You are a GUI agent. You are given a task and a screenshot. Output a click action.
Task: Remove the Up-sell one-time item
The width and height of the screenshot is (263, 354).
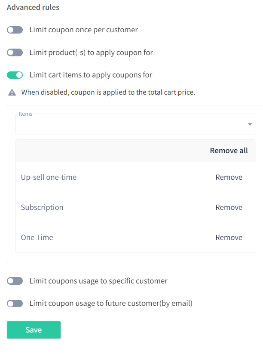click(x=229, y=177)
